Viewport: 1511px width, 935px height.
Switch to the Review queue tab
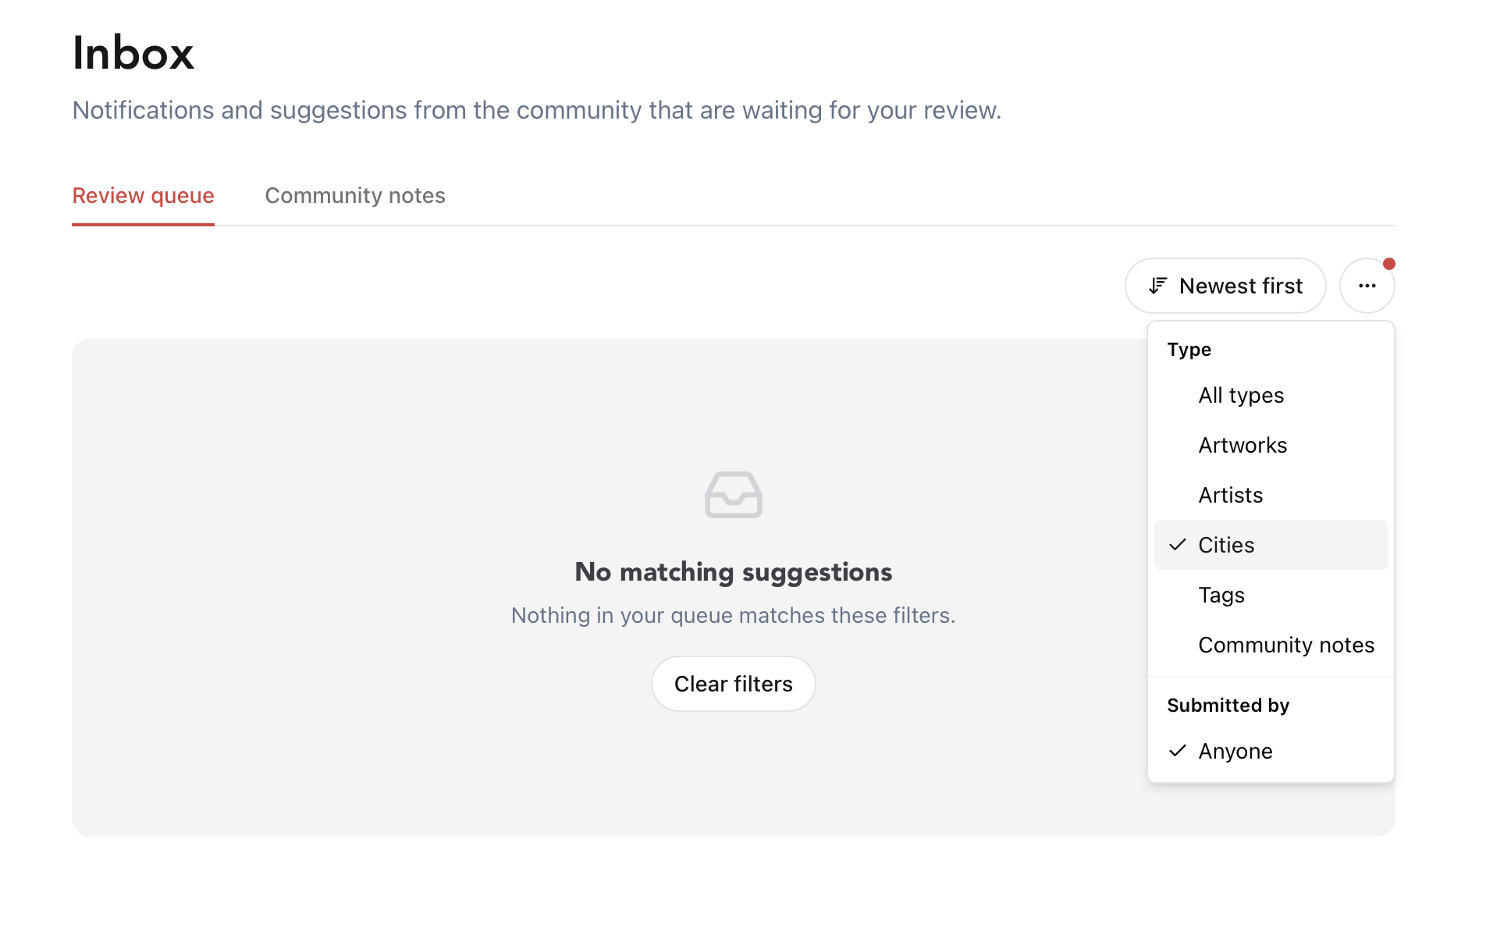click(x=143, y=195)
